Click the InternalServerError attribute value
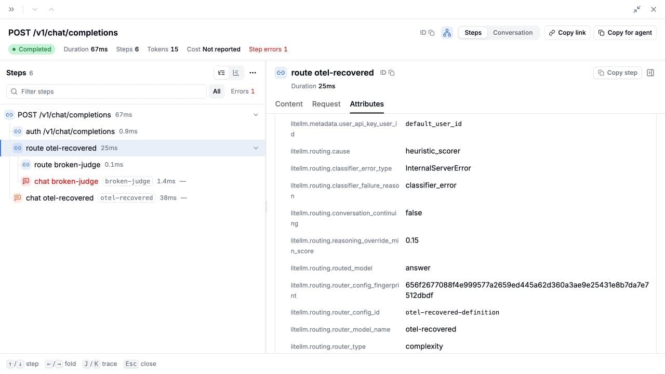 click(x=438, y=168)
